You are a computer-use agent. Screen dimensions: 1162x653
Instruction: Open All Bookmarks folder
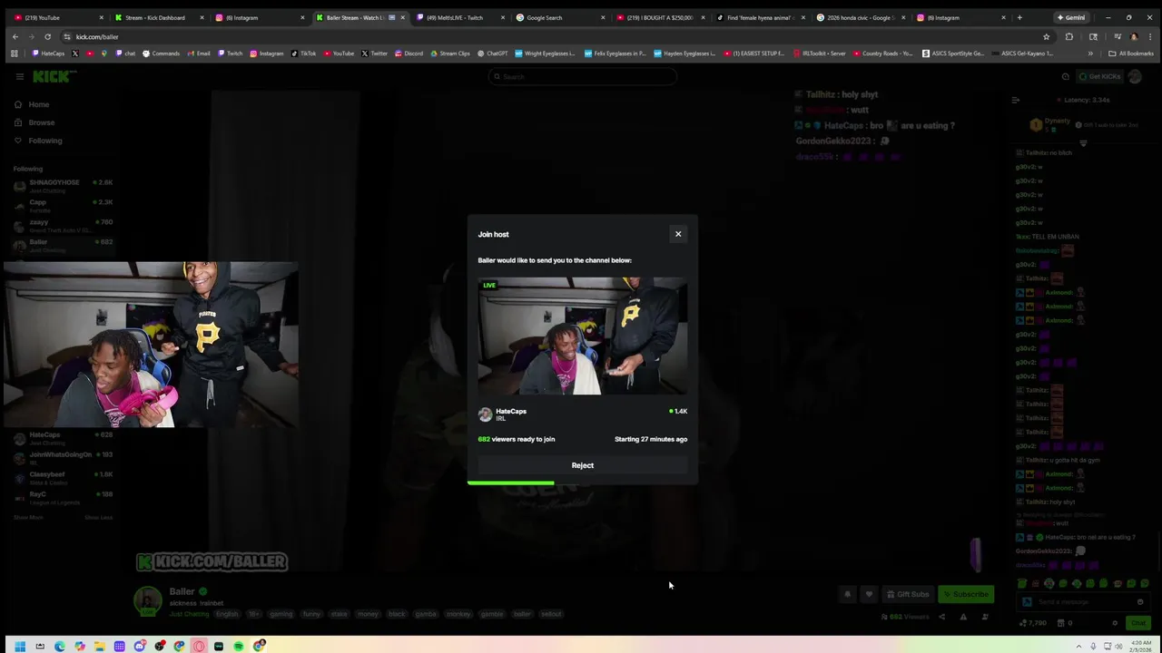(1131, 54)
